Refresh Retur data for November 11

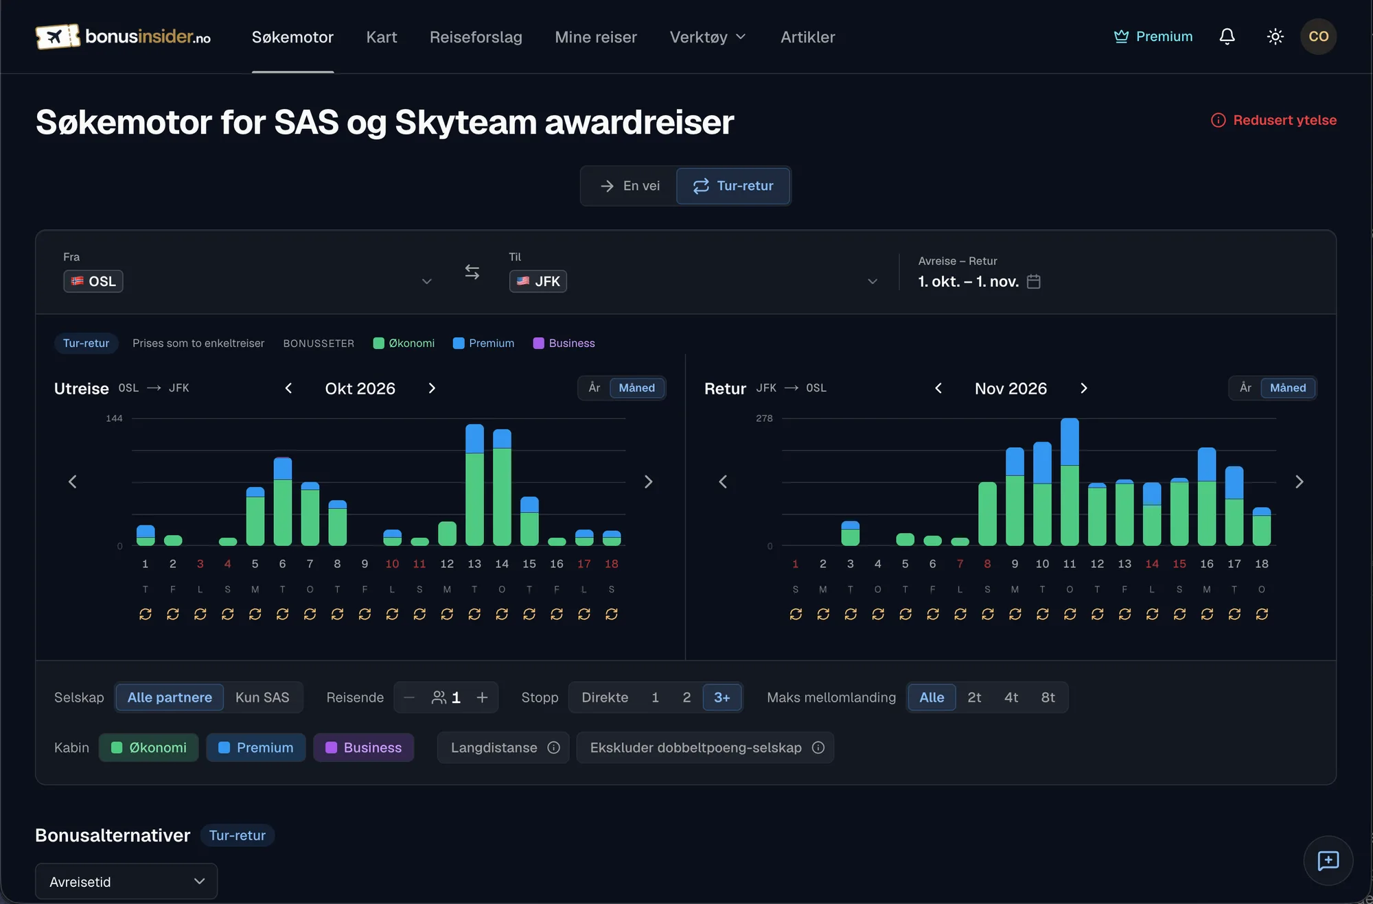pyautogui.click(x=1070, y=614)
